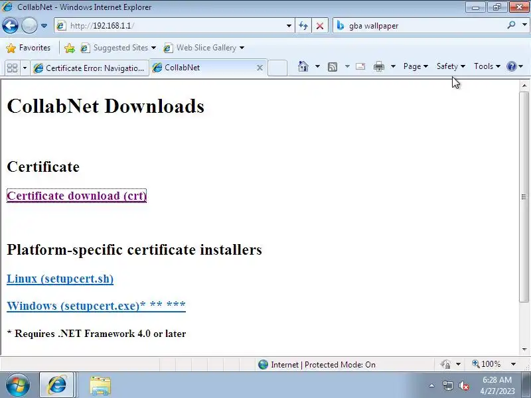
Task: Open Suggested Sites in favorites bar
Action: (x=118, y=48)
